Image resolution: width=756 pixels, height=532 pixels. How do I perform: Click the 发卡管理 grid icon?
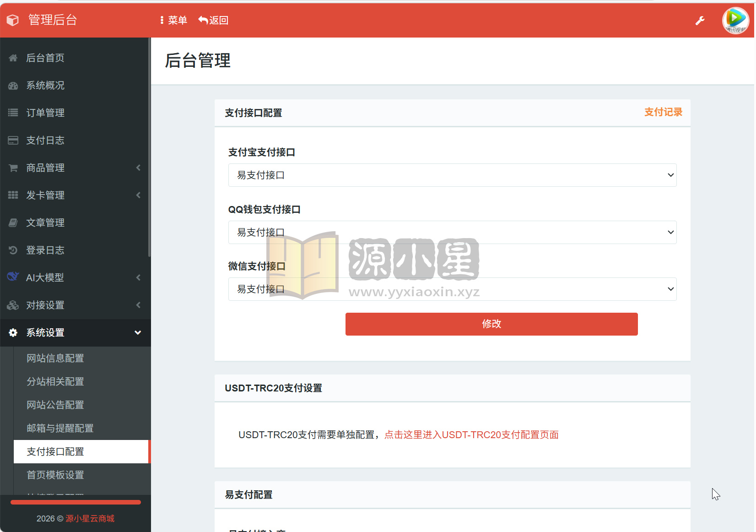click(x=13, y=195)
